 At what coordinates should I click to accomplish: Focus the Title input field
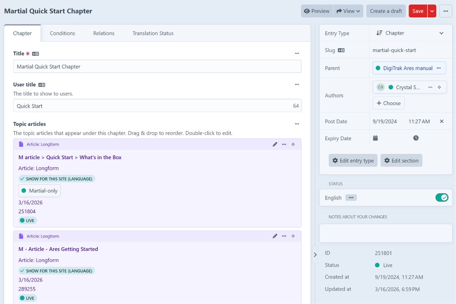pos(157,67)
